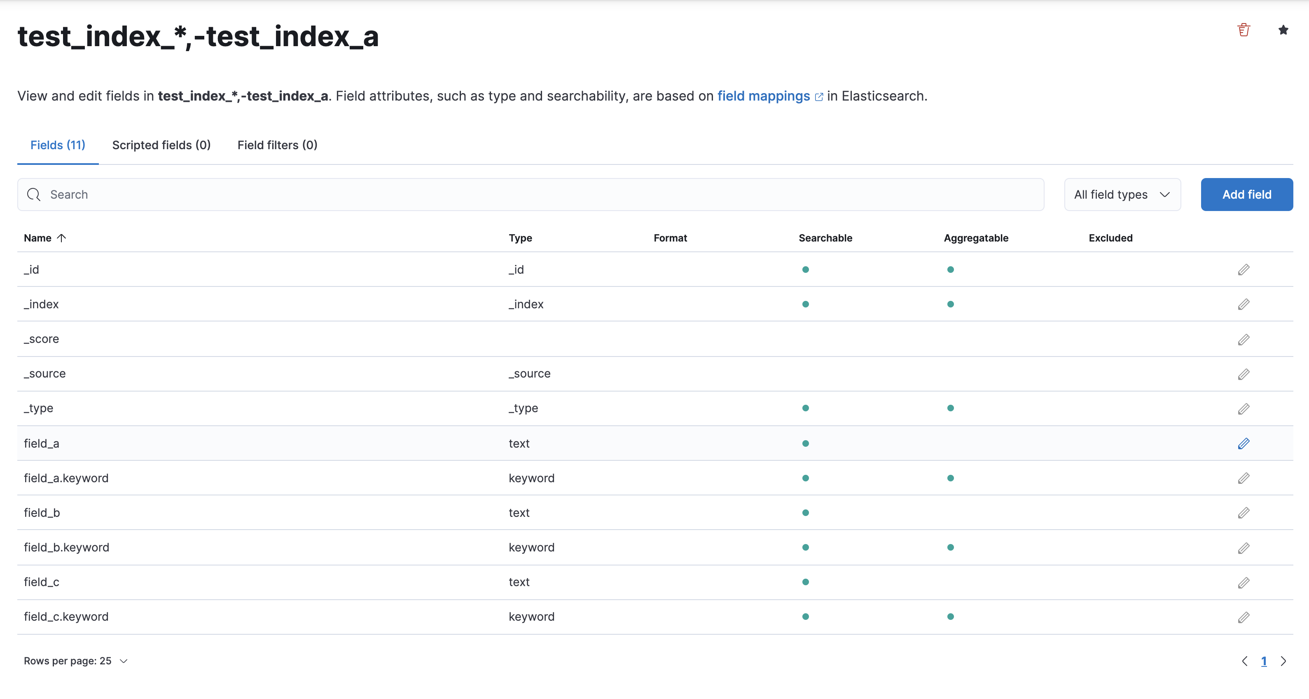This screenshot has width=1309, height=699.
Task: Switch to the Scripted fields tab
Action: click(x=161, y=145)
